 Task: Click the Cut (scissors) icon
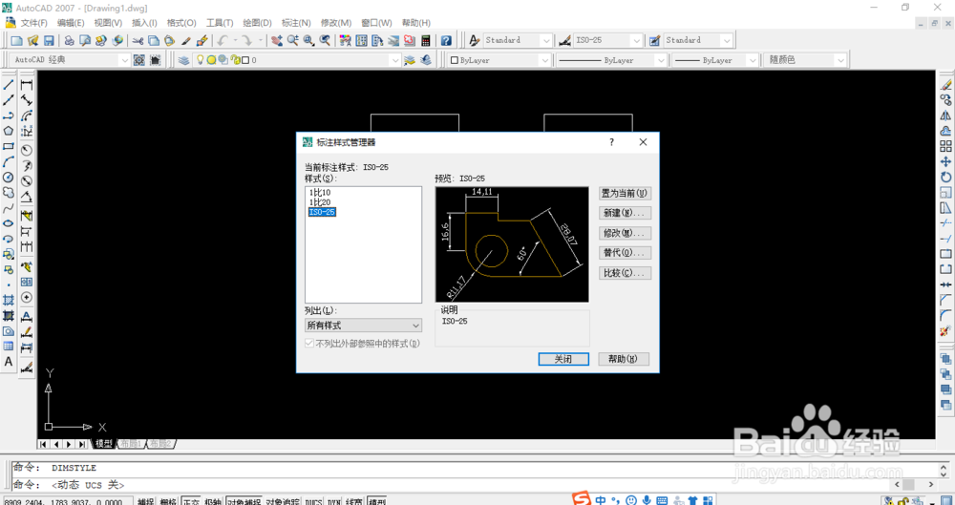(138, 41)
